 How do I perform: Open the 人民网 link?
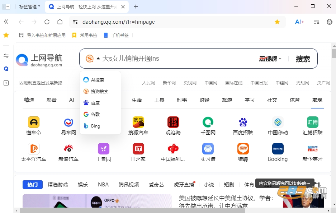148,83
